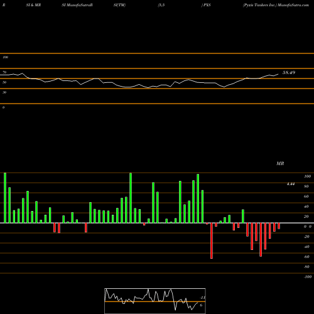Screen dimensions: 314x314
Task: Click the -100 label on MR axis
Action: click(308, 277)
